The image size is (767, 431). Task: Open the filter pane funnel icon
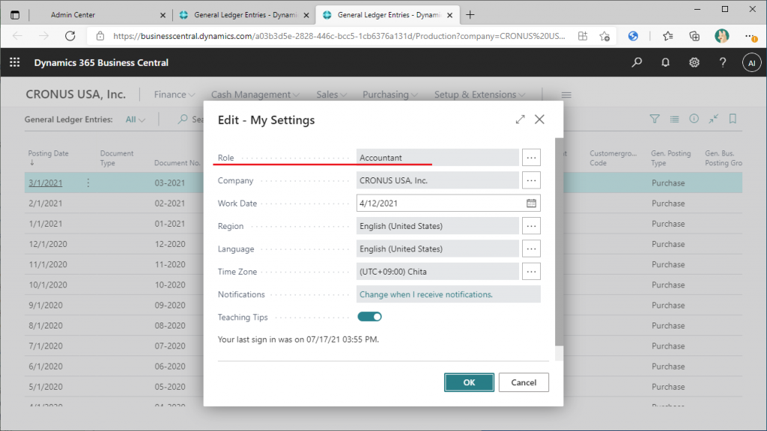pyautogui.click(x=655, y=119)
